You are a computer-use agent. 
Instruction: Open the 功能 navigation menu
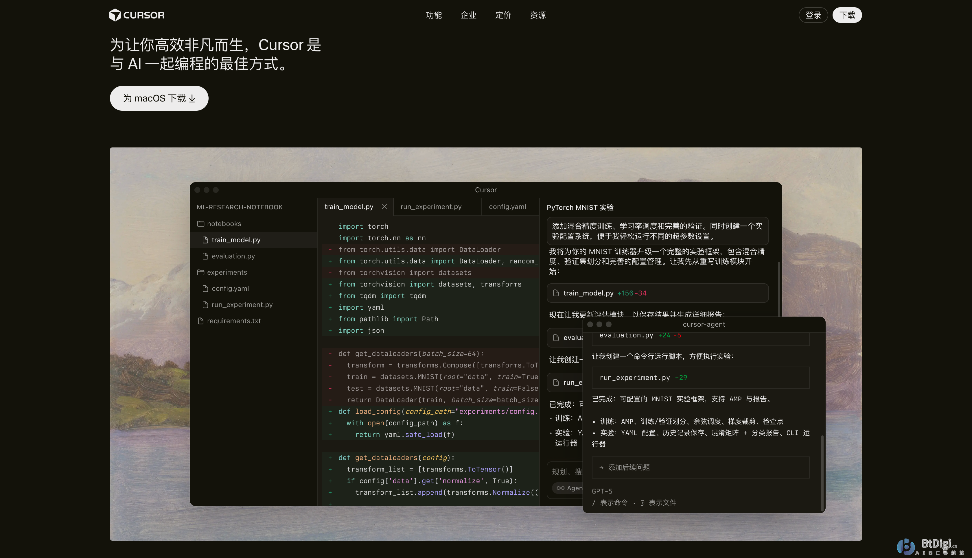[434, 15]
